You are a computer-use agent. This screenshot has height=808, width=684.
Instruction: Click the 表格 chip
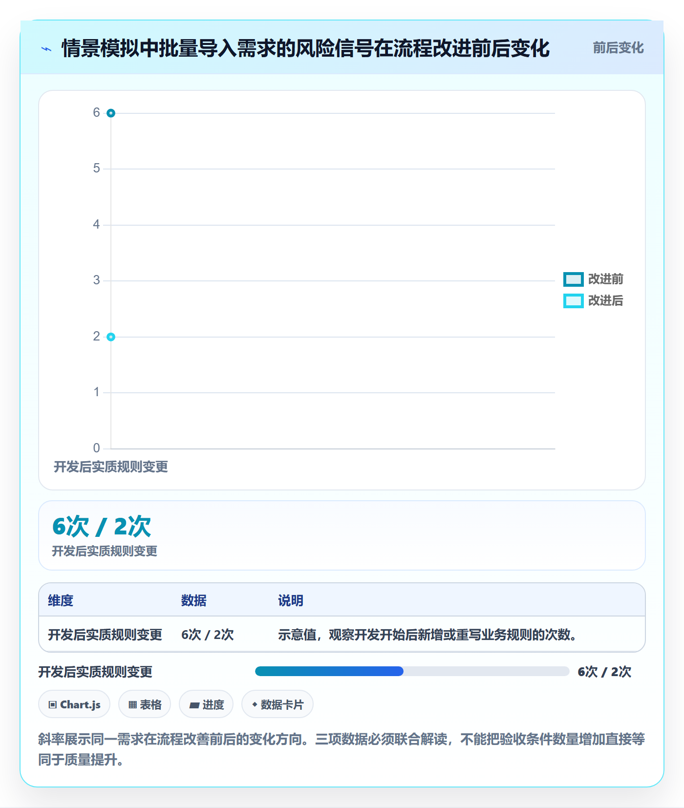pos(145,704)
